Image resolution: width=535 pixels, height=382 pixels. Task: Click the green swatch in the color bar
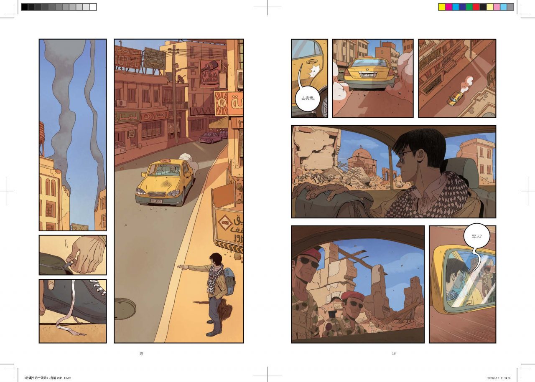(x=469, y=7)
